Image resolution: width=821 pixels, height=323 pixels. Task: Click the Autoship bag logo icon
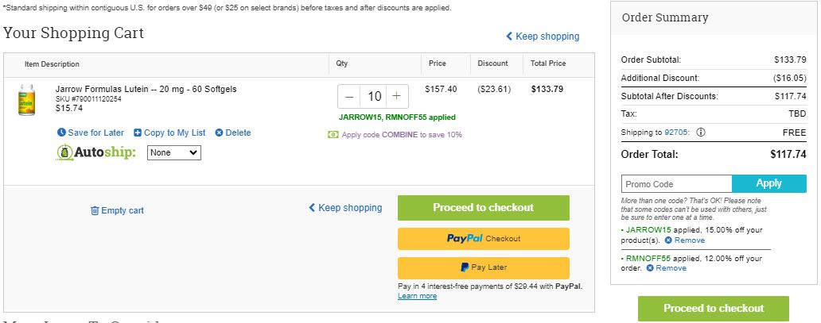65,152
